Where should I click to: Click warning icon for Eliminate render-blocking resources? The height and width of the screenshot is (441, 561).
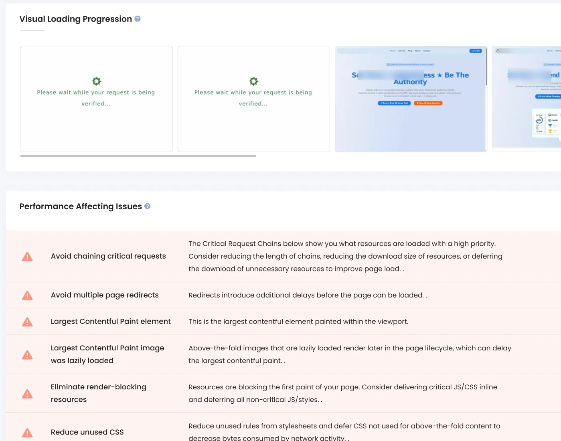pos(27,394)
